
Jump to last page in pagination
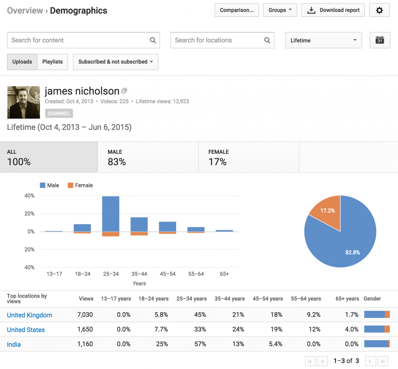383,361
